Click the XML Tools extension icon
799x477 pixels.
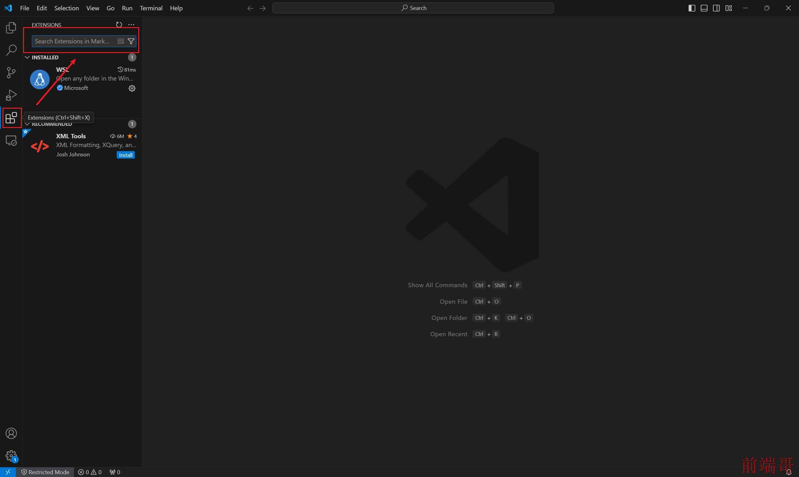tap(40, 146)
